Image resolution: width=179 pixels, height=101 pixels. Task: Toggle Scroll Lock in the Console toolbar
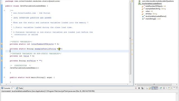point(150,88)
